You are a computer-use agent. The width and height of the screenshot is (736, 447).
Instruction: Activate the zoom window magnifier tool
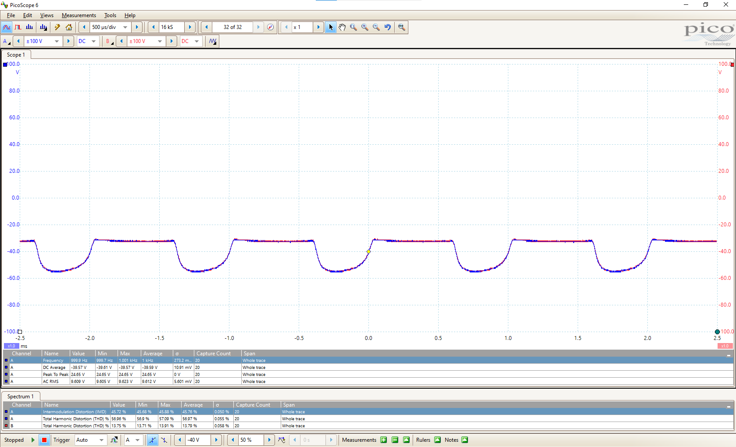click(x=354, y=27)
